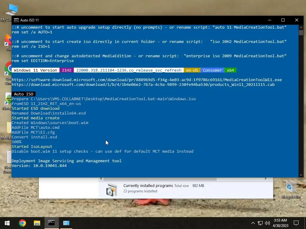
Task: Click the 'Convert install.esd' line
Action: click(34, 137)
